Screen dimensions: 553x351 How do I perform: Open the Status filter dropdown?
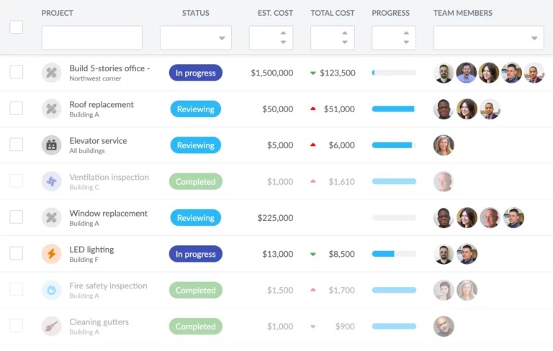(195, 38)
